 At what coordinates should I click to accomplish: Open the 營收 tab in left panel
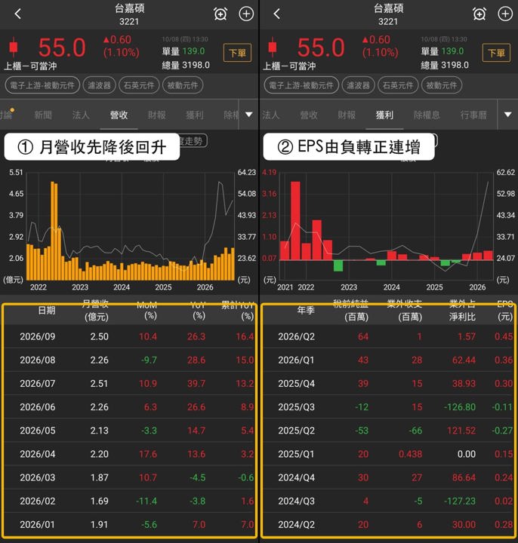119,115
